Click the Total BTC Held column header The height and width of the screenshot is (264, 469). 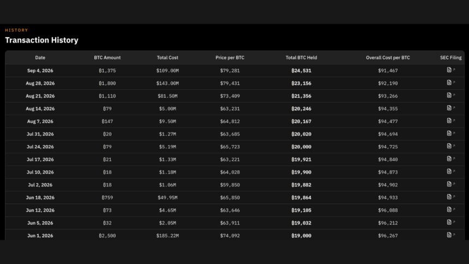tap(301, 57)
